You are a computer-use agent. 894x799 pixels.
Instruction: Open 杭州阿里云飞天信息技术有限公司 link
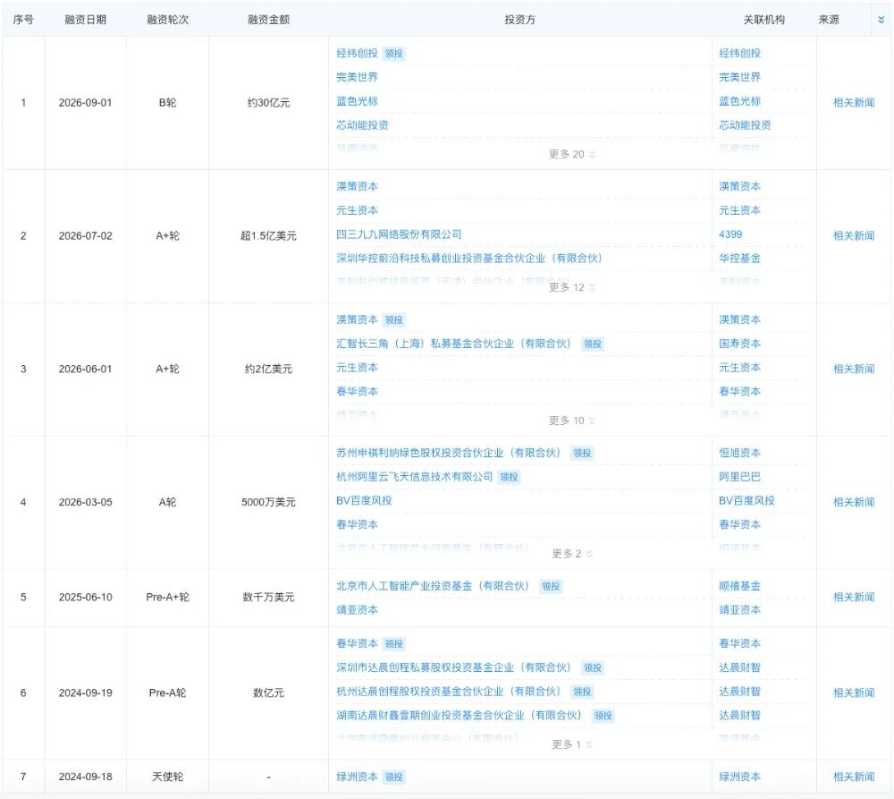pyautogui.click(x=415, y=477)
